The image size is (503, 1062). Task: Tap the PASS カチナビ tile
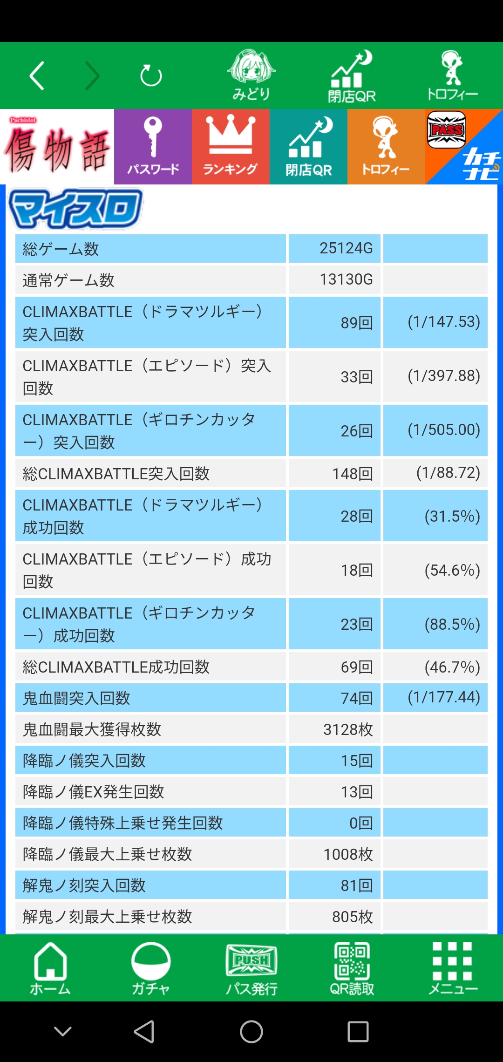coord(464,147)
